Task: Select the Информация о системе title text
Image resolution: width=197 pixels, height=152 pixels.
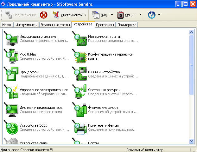Action: tap(38, 36)
